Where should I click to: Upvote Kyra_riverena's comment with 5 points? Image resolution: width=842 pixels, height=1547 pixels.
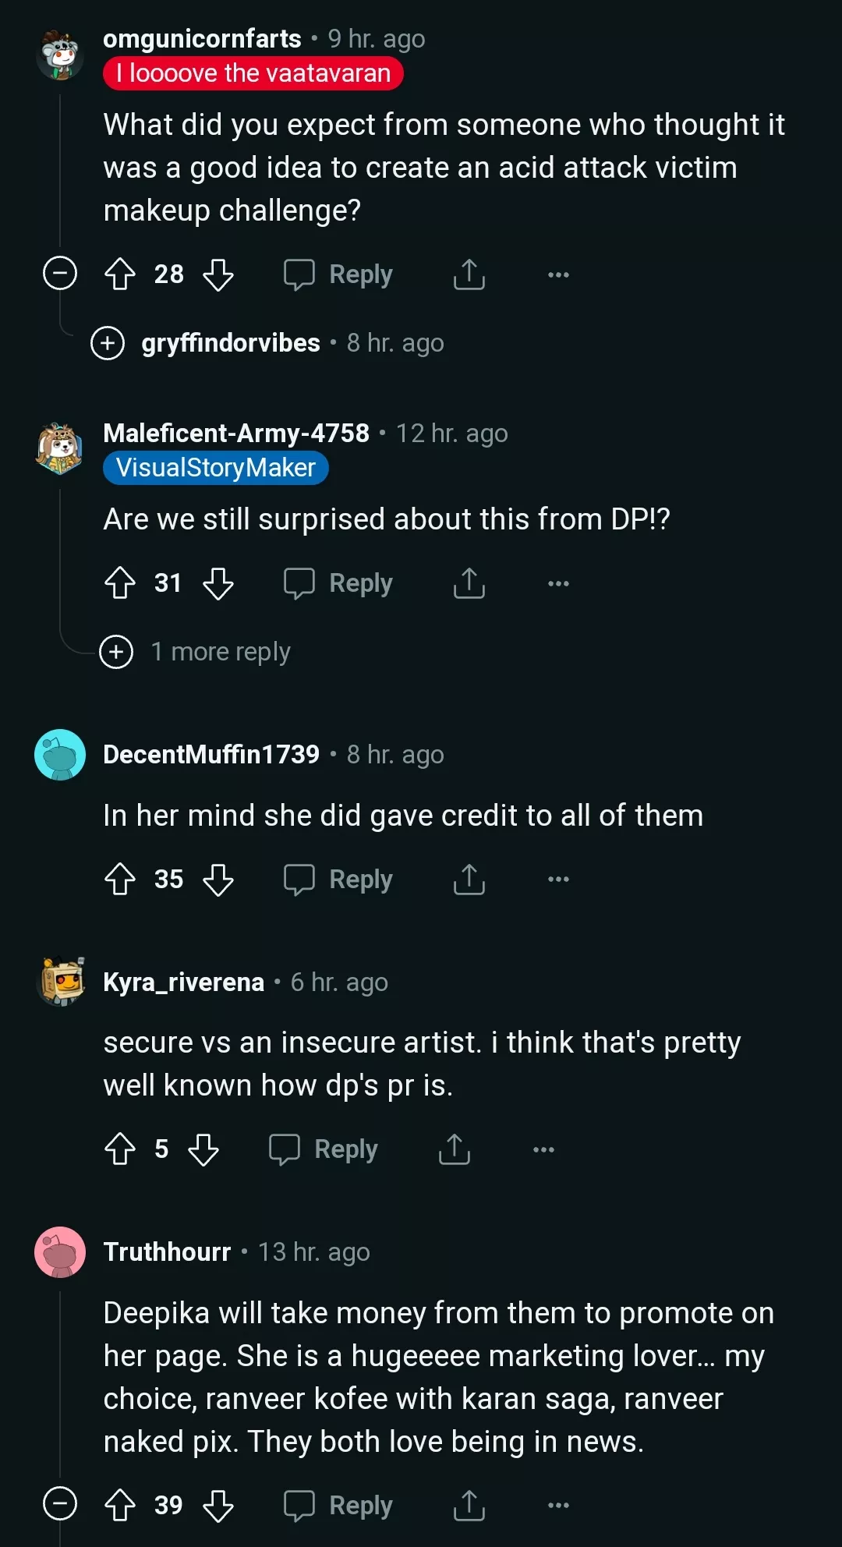[120, 1149]
